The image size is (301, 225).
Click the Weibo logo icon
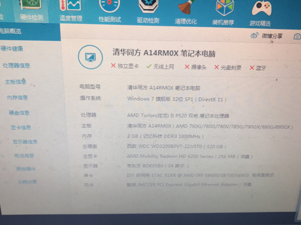tap(254, 36)
